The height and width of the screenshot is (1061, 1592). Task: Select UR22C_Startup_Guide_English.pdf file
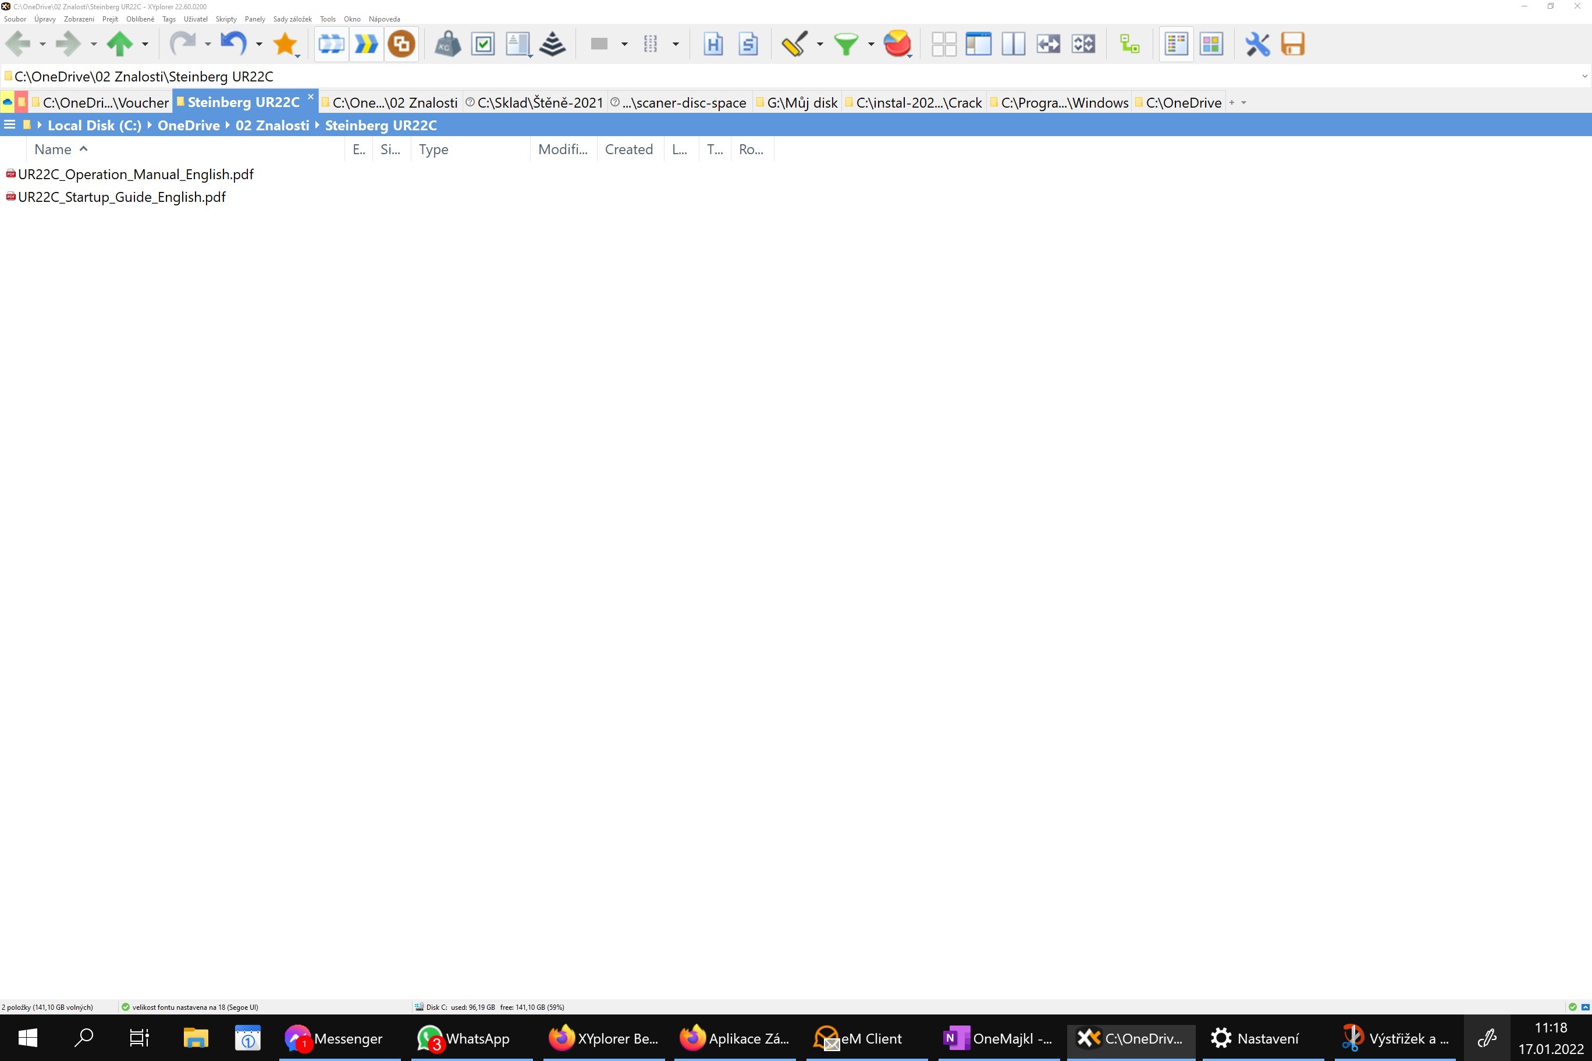tap(122, 197)
